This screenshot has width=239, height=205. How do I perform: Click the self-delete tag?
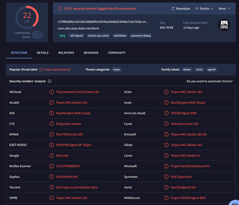click(120, 36)
